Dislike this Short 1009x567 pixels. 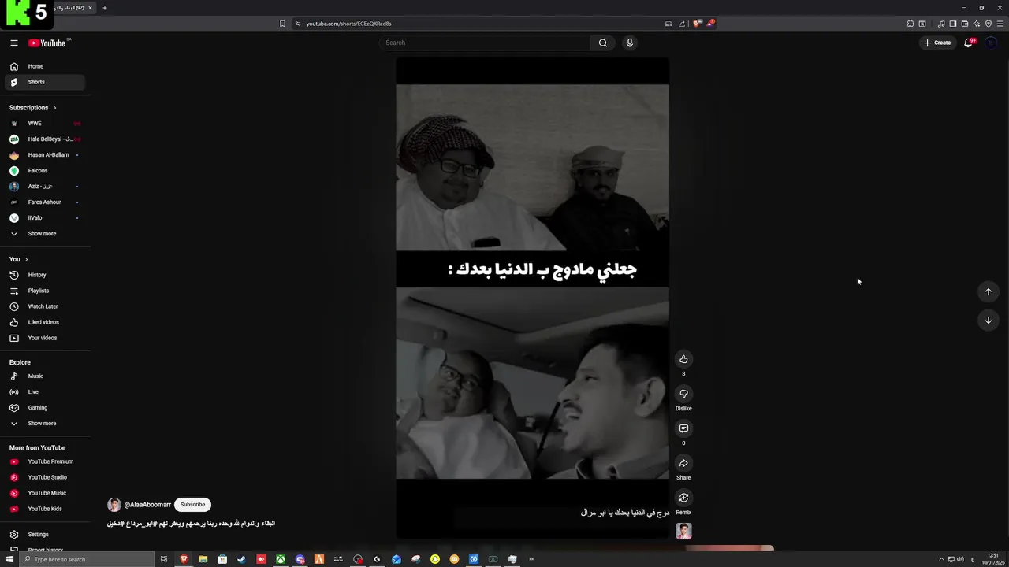(x=683, y=394)
